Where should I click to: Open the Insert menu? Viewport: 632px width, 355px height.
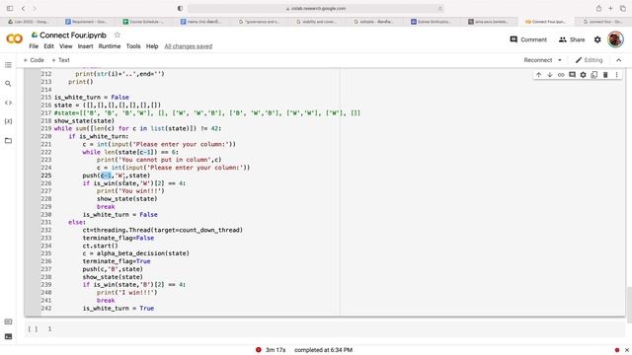86,46
